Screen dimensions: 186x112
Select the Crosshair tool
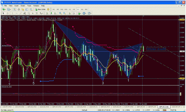pyautogui.click(x=7, y=13)
